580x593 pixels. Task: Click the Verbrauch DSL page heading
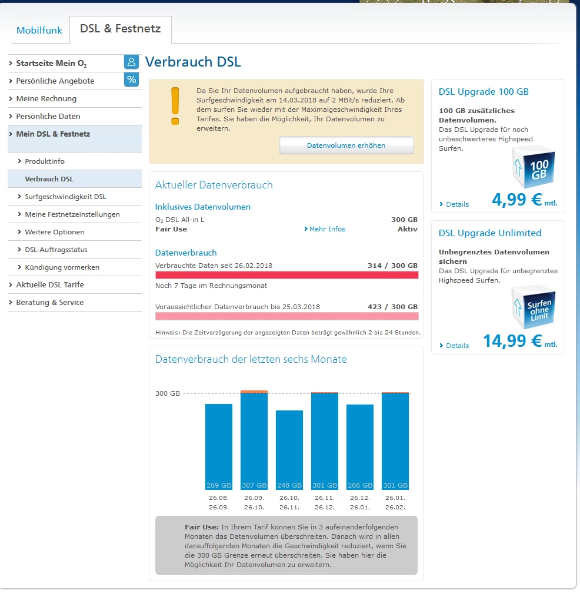[193, 62]
